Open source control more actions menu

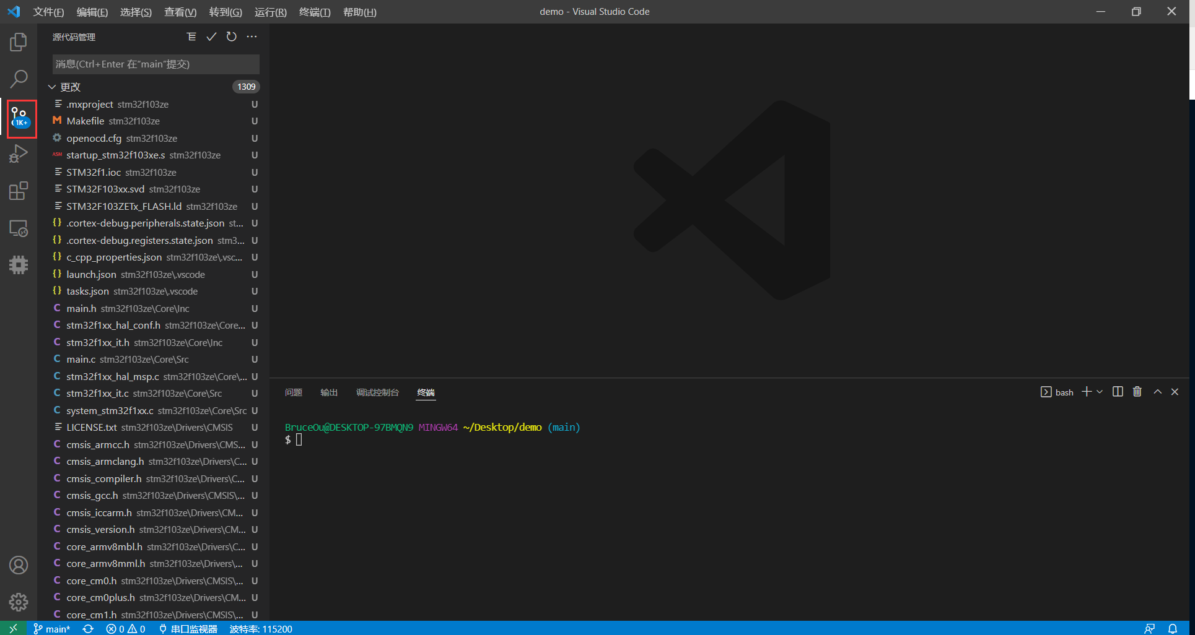point(252,37)
